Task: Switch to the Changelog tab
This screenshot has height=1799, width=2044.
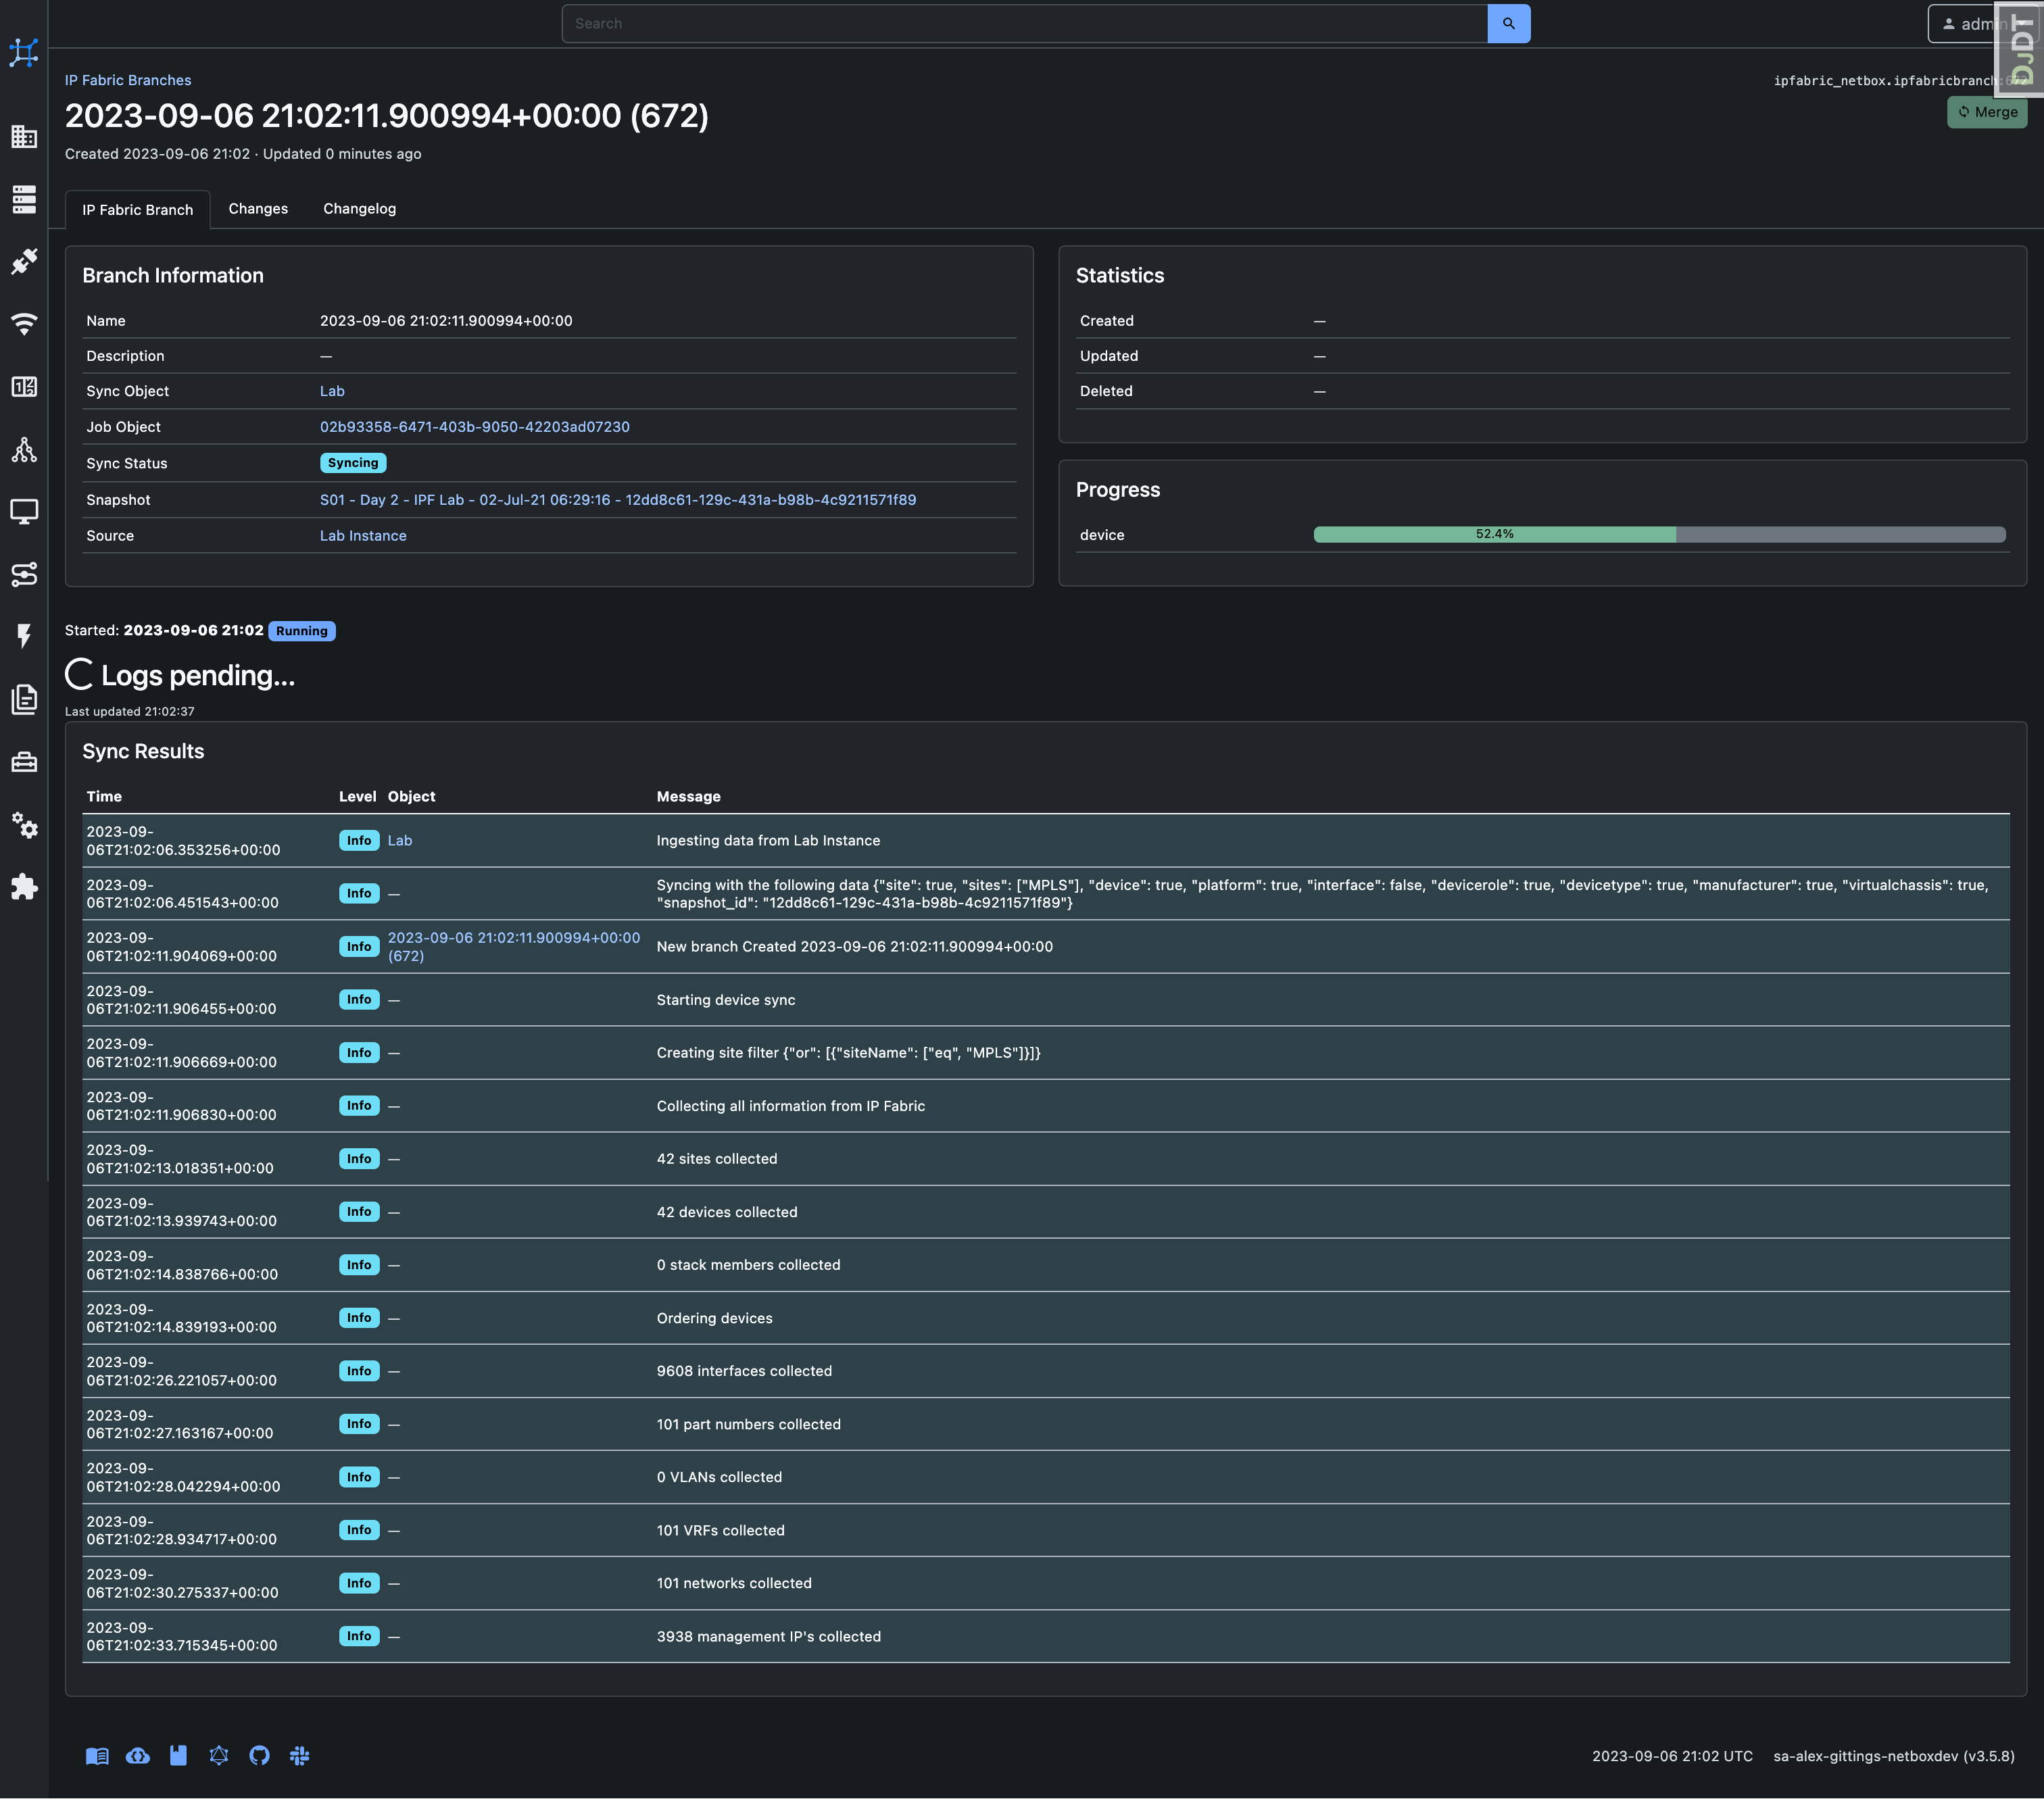Action: pos(359,209)
